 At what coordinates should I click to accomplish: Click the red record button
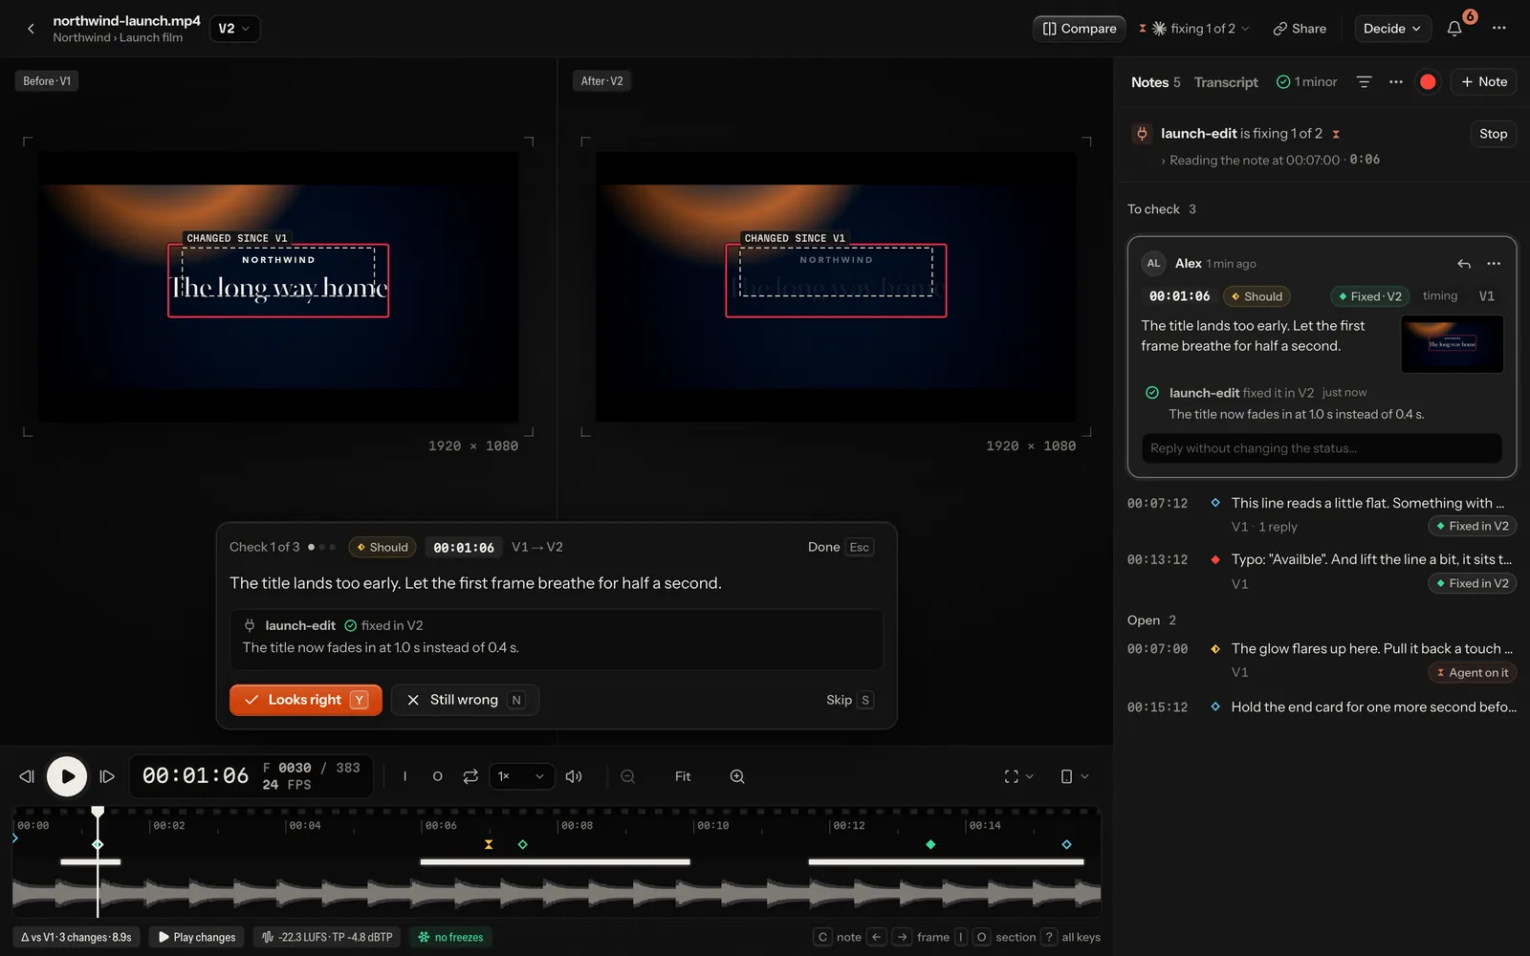(1428, 82)
